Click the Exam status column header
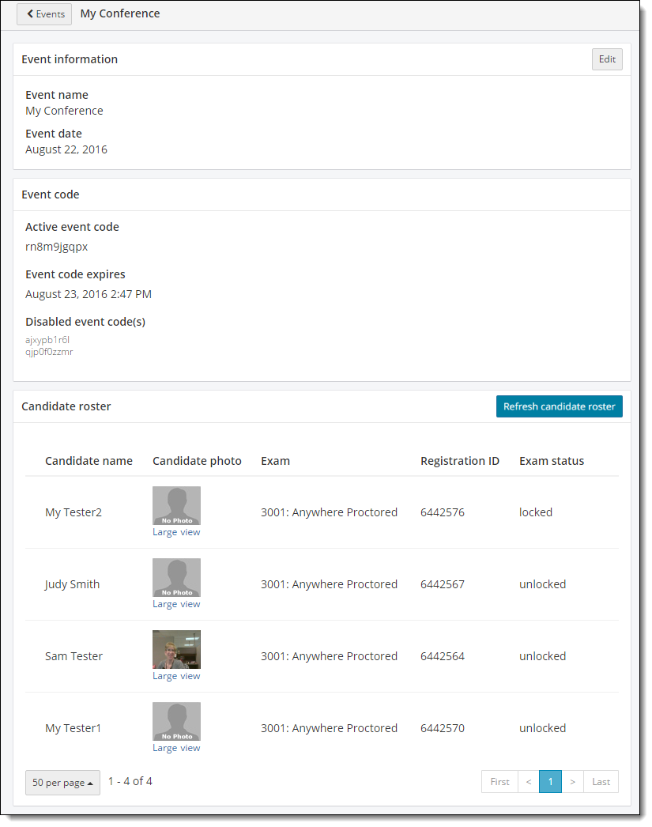Viewport: 652px width, 827px height. [x=551, y=461]
